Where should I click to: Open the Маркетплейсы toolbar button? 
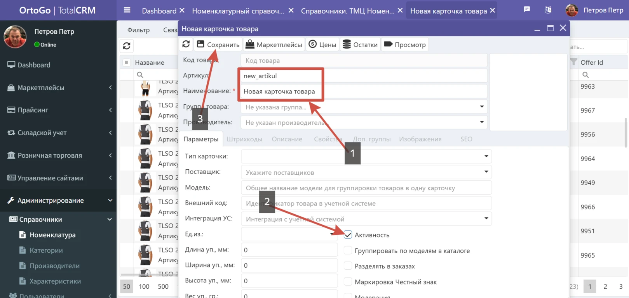click(274, 45)
